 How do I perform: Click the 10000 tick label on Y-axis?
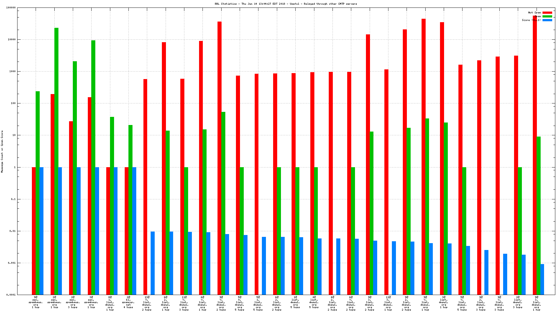tap(11, 40)
